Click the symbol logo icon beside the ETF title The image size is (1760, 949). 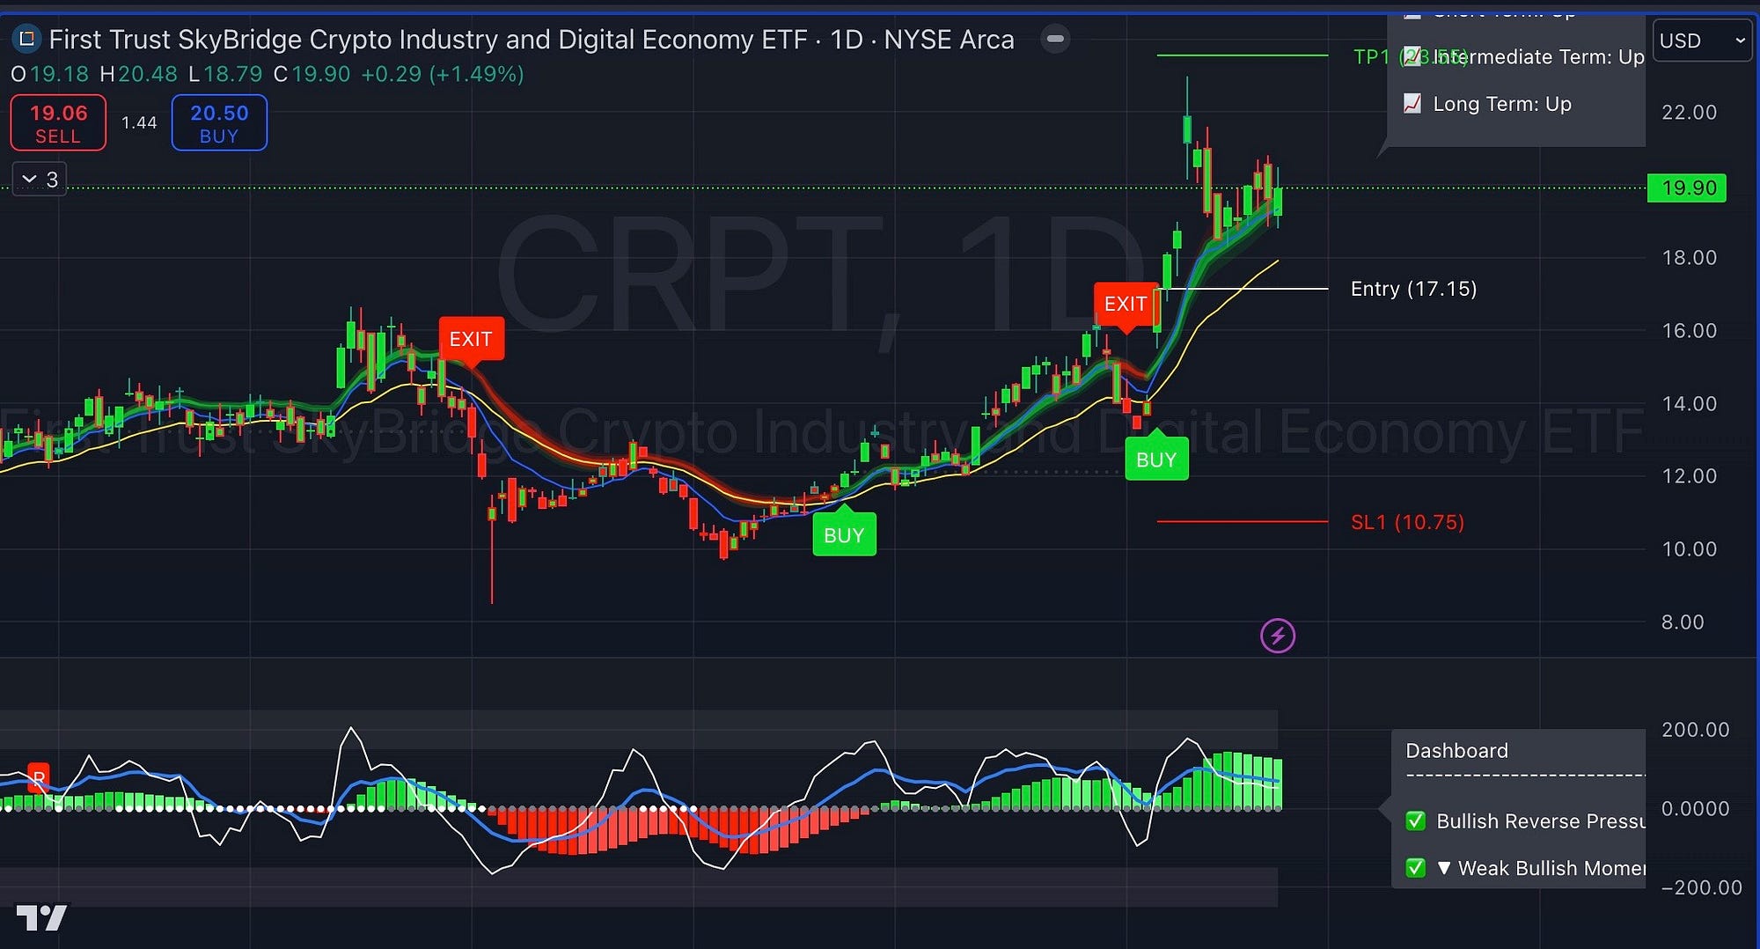27,39
